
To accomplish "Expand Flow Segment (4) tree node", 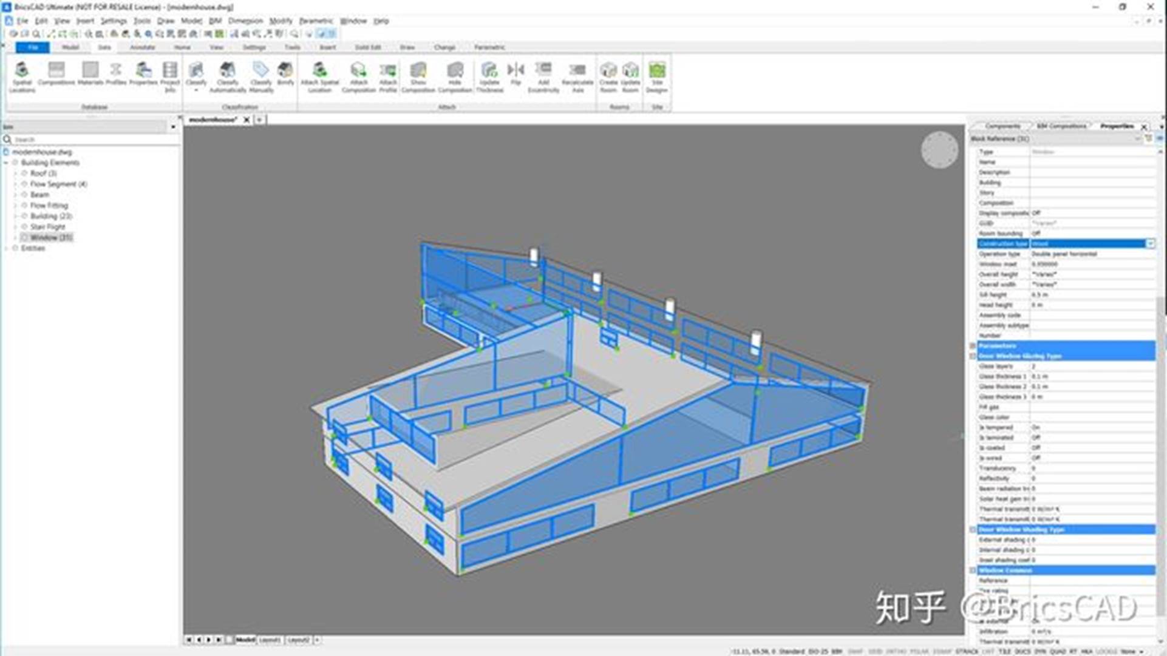I will (x=16, y=184).
